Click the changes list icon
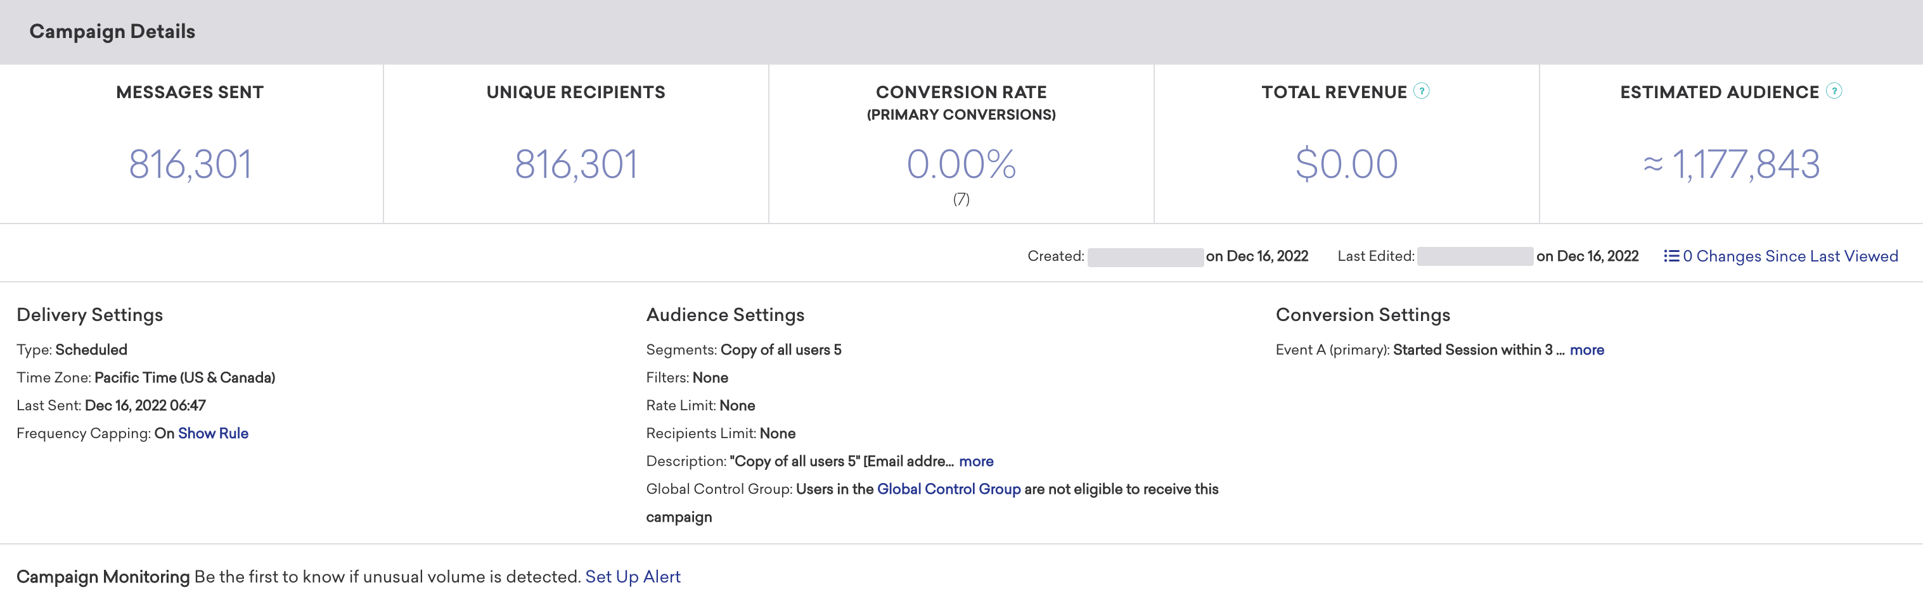 point(1671,256)
